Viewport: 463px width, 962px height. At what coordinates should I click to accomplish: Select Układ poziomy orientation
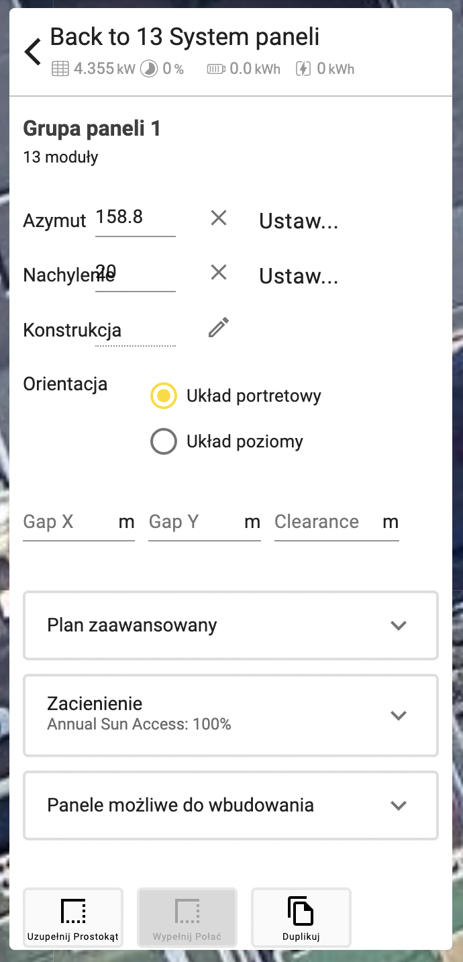tap(164, 441)
